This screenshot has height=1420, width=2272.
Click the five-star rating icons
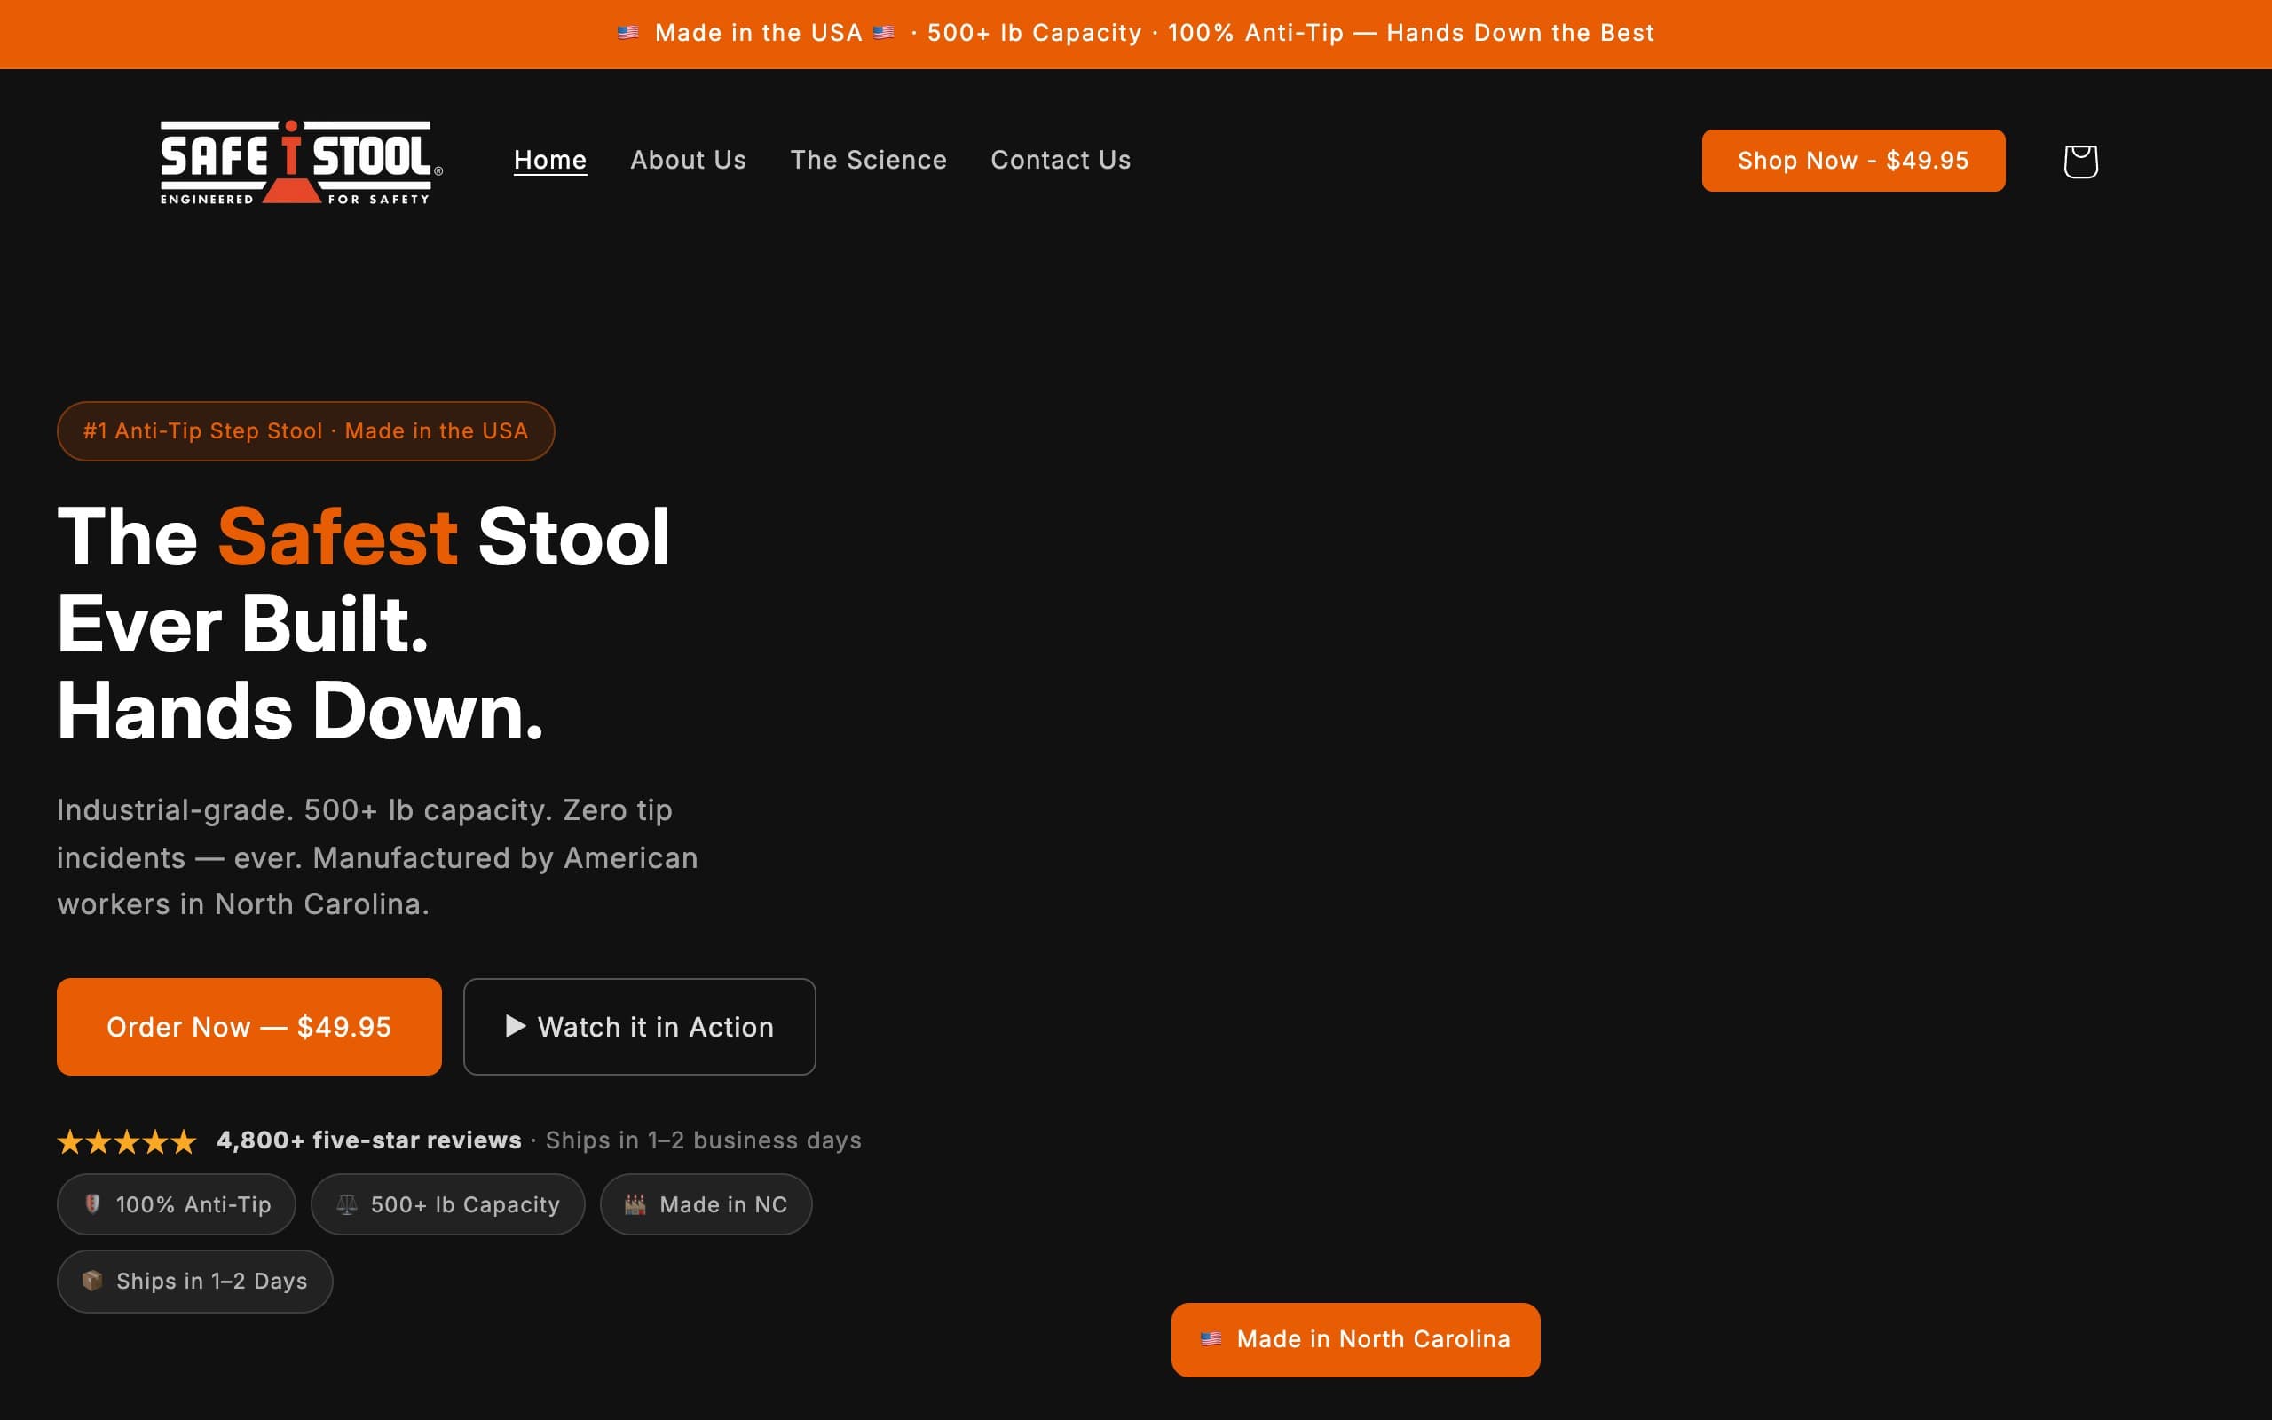pyautogui.click(x=127, y=1141)
